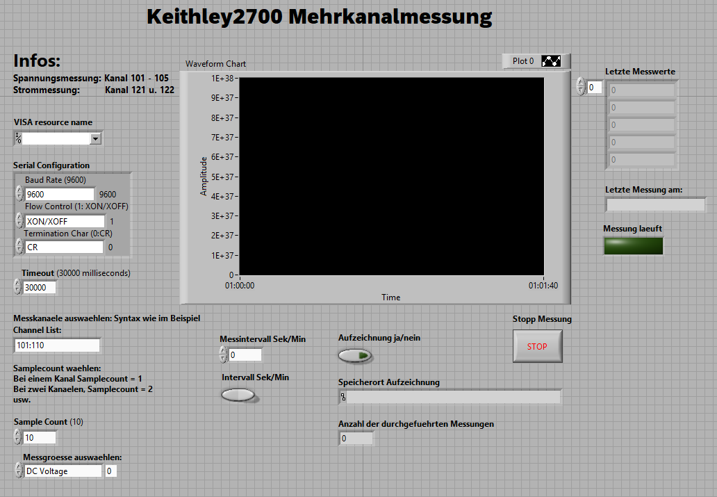Click the Amplitude axis label

[x=204, y=176]
